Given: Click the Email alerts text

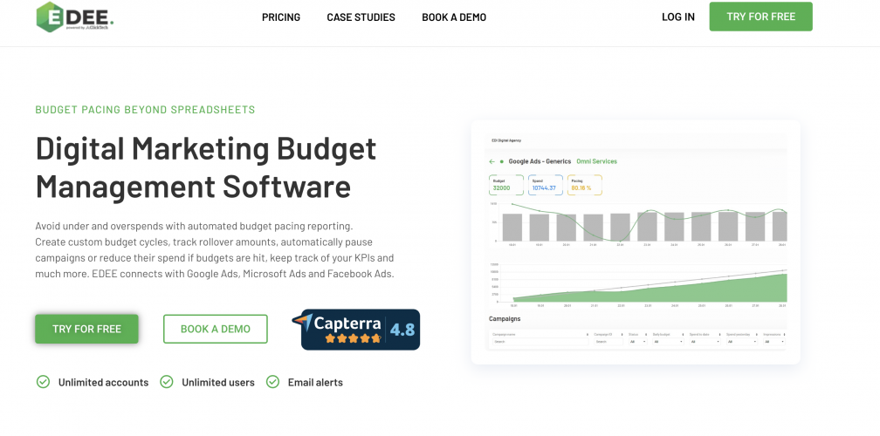Looking at the screenshot, I should pyautogui.click(x=315, y=382).
